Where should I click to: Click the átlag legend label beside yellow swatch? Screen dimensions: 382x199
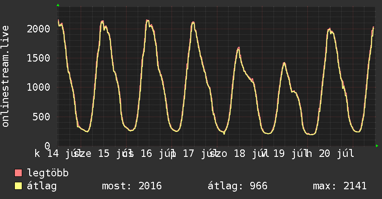(x=42, y=186)
